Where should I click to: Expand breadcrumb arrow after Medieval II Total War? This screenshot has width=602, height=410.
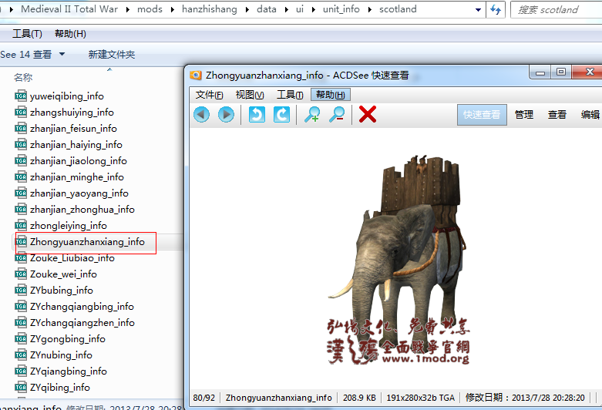[x=128, y=9]
